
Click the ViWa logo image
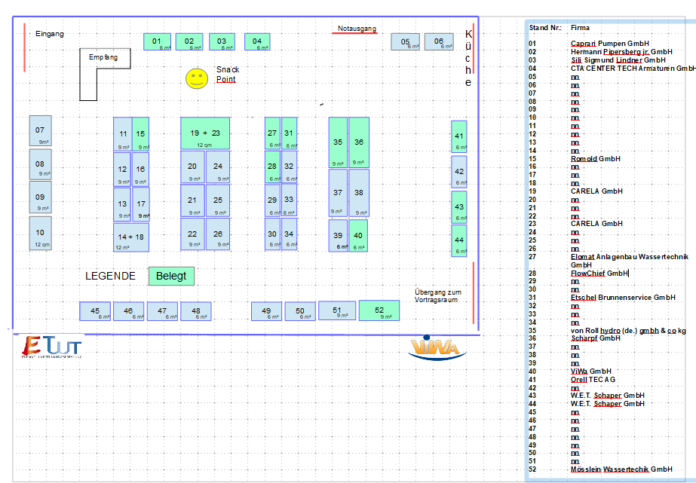(437, 347)
